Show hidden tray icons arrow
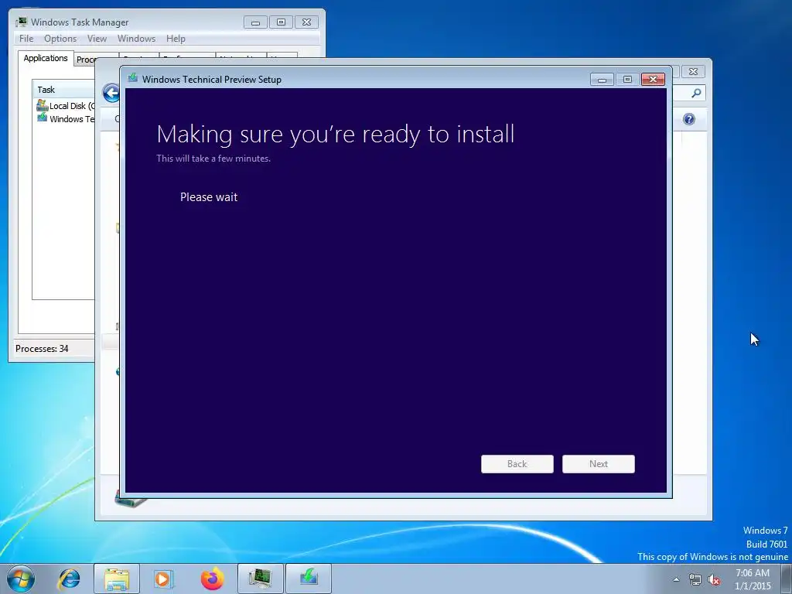This screenshot has height=594, width=792. pos(676,579)
